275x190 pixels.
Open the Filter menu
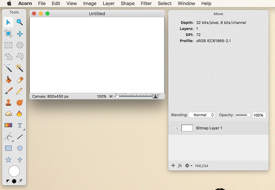(x=146, y=3)
